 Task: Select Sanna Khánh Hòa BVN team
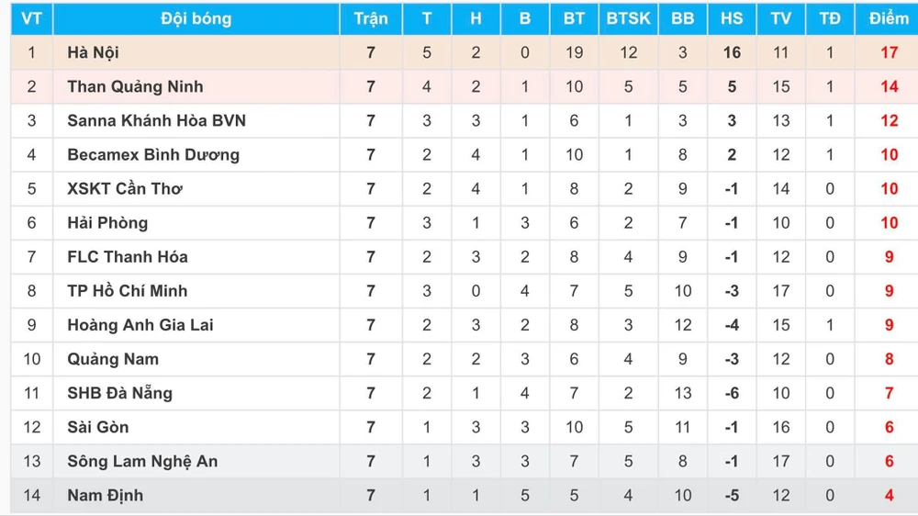click(x=156, y=120)
